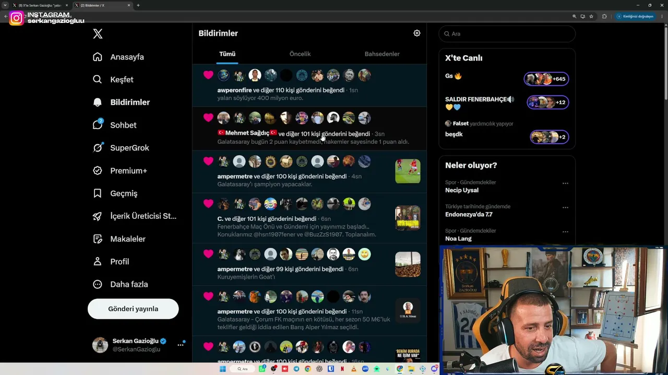The width and height of the screenshot is (668, 375).
Task: Open the Chrome extensions puzzle icon
Action: pos(604,16)
